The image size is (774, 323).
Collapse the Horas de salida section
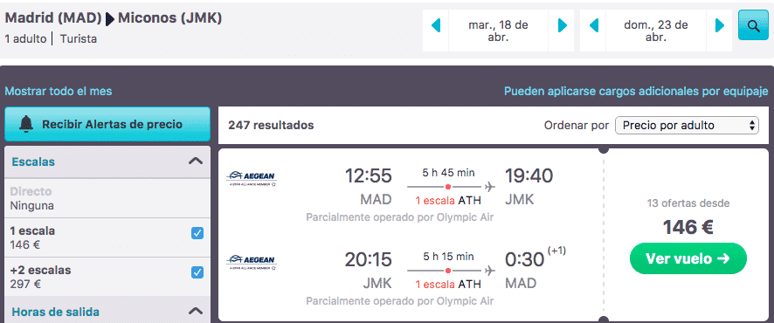coord(196,311)
